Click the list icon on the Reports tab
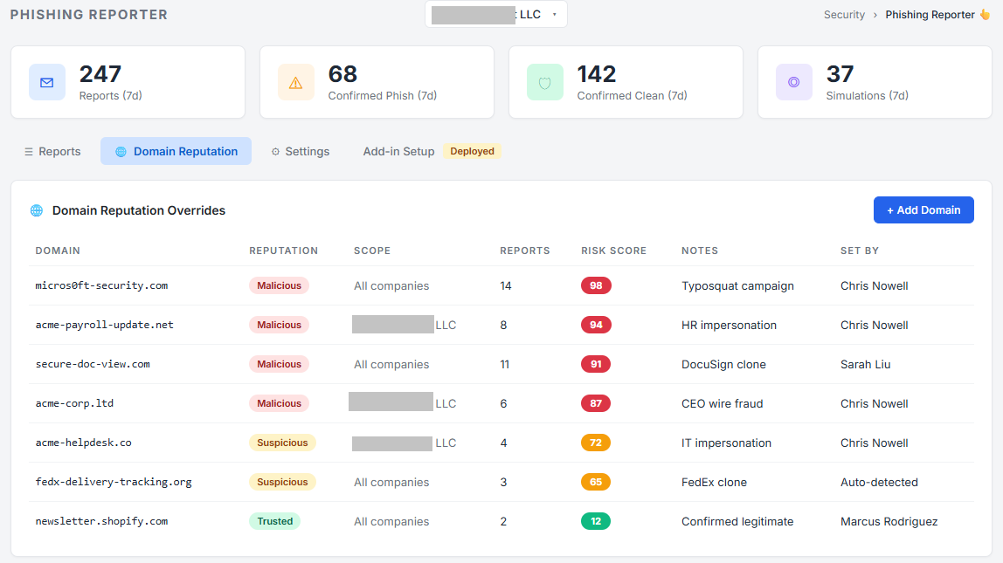 [x=27, y=151]
